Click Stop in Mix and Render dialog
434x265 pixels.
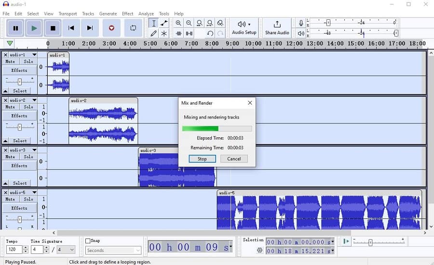coord(202,159)
